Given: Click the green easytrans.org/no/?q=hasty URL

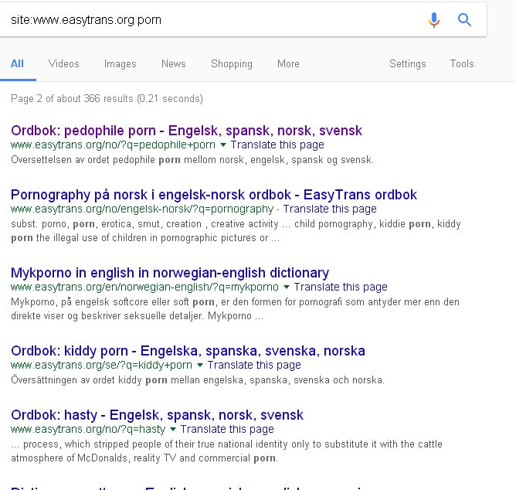Looking at the screenshot, I should tap(88, 430).
